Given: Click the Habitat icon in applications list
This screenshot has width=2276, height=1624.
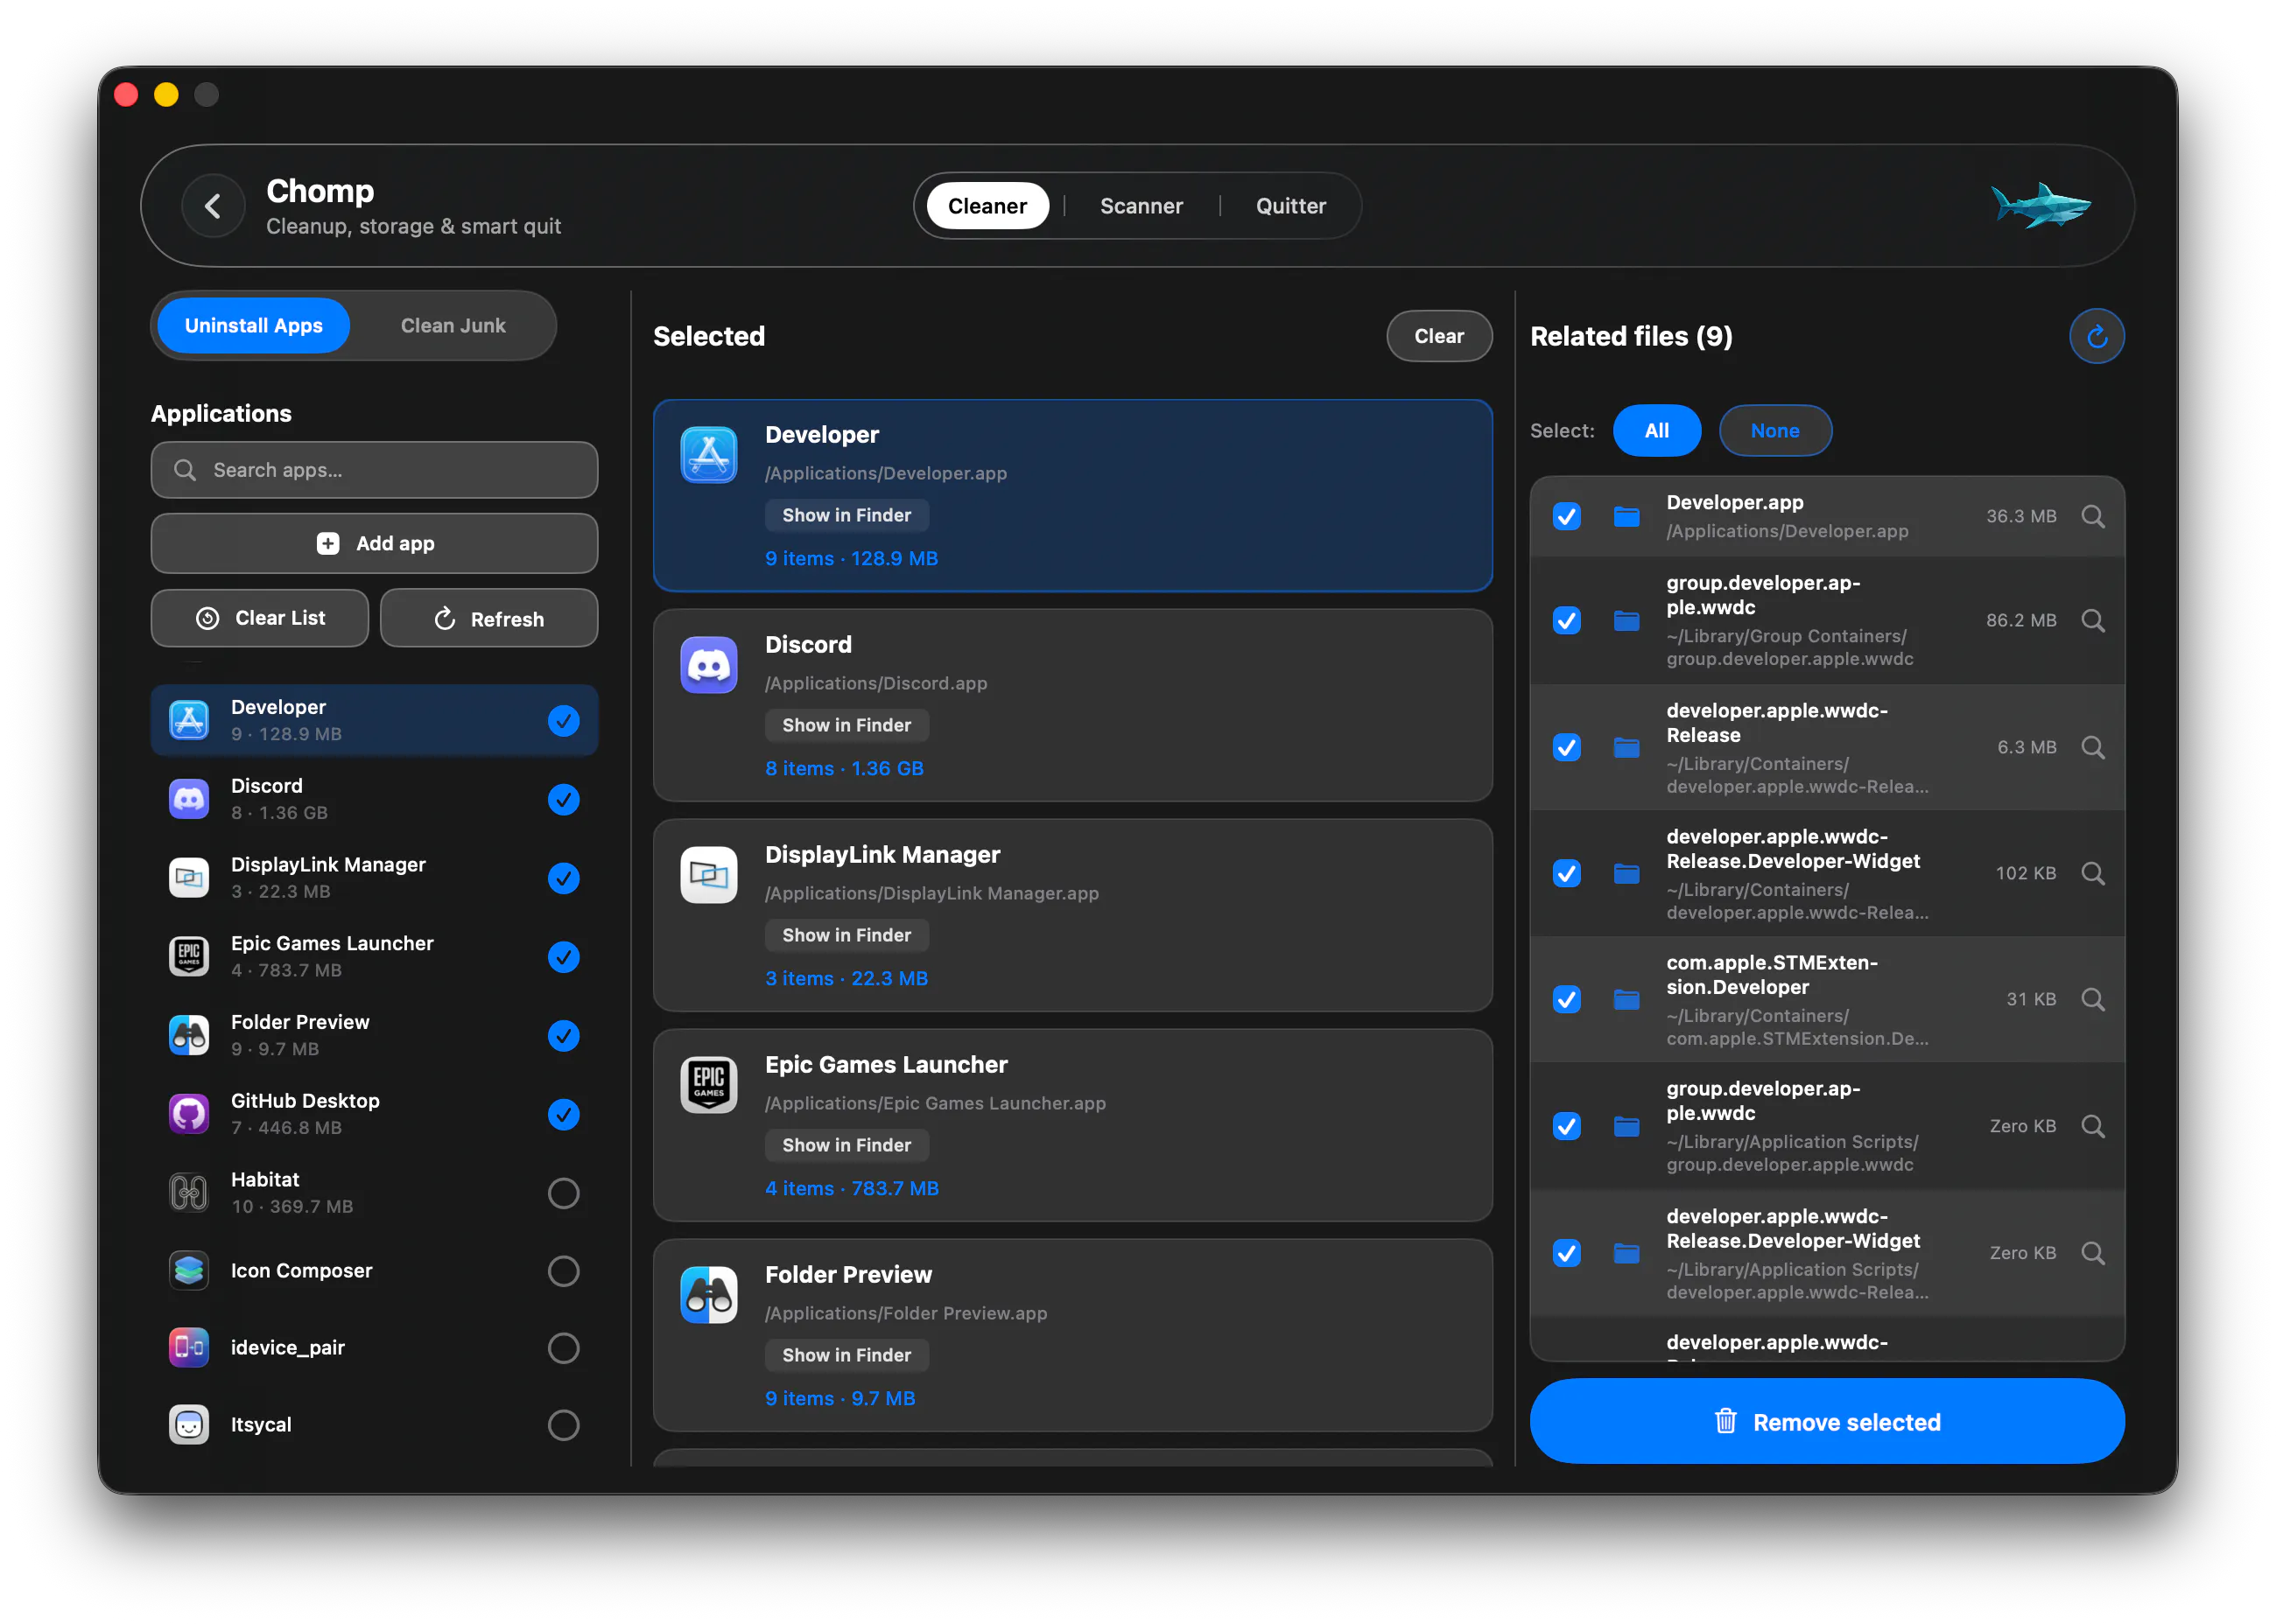Looking at the screenshot, I should click(189, 1193).
